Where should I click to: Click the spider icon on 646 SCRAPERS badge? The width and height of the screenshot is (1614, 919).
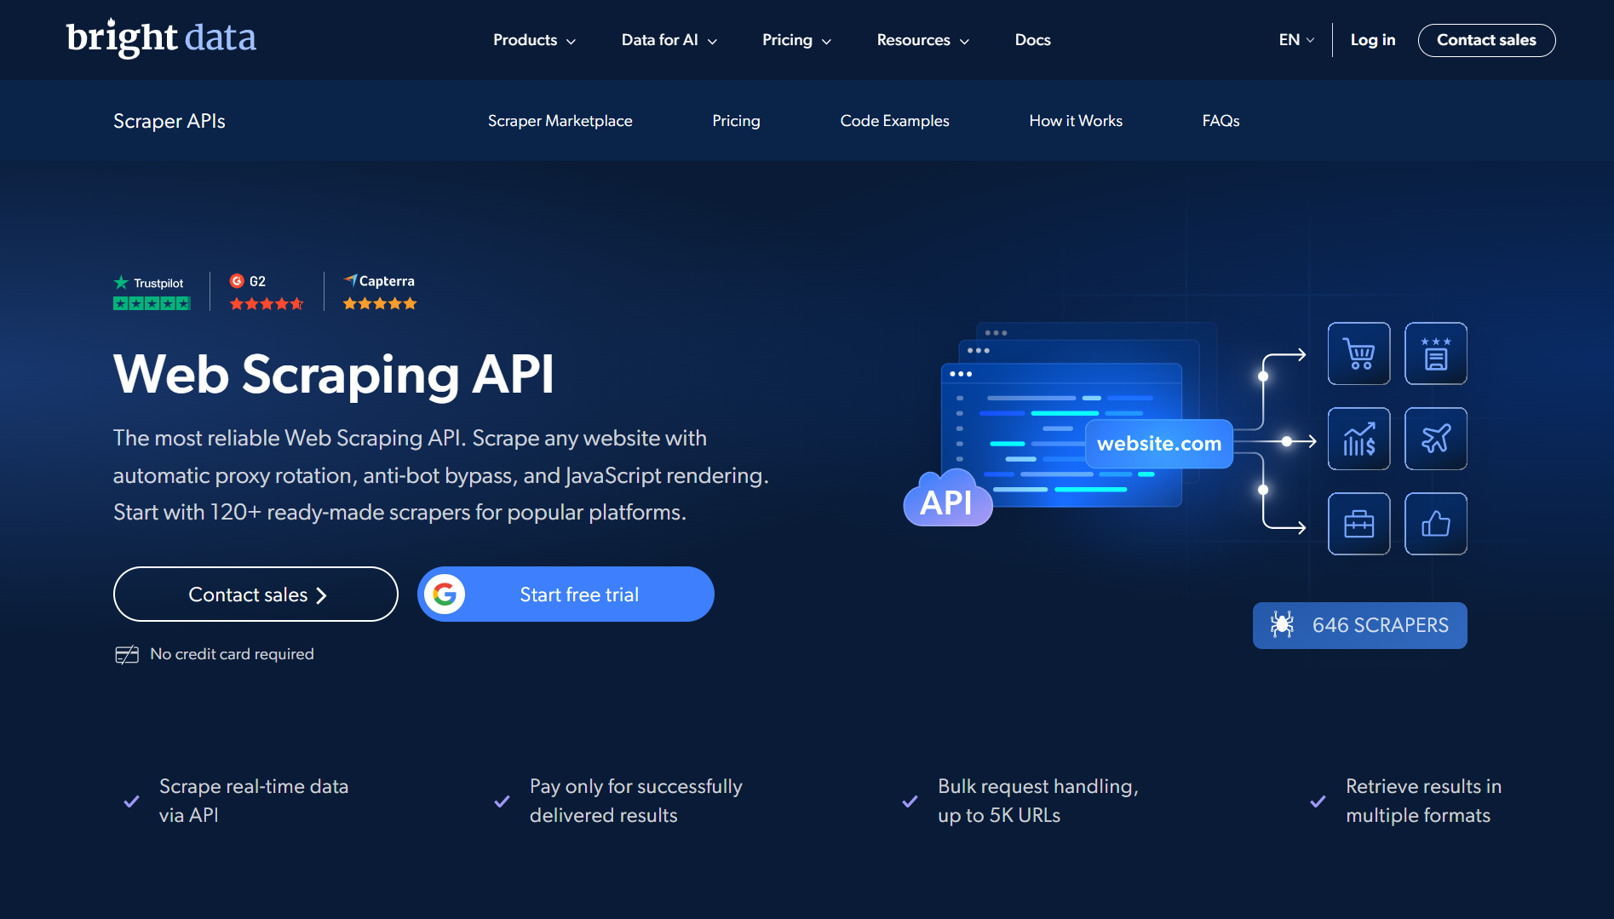tap(1283, 624)
